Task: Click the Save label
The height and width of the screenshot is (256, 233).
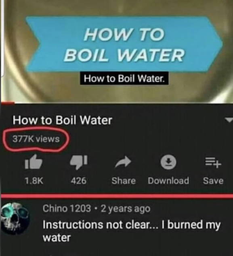Action: coord(213,181)
